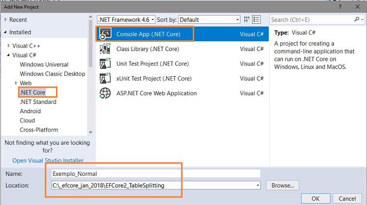Select the xUnit Test Project (.NET Core) icon
367x205 pixels.
pyautogui.click(x=105, y=78)
